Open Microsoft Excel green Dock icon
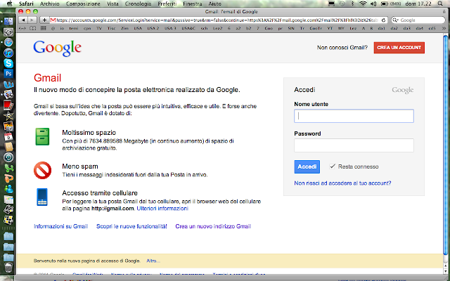Viewport: 450px width, 281px height. (8, 168)
